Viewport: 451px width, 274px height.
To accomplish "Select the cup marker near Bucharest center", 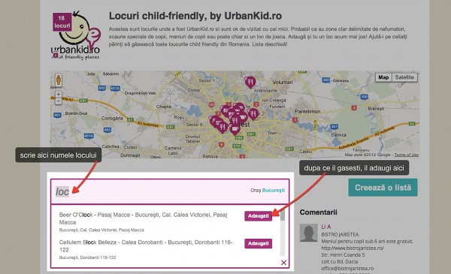I will point(235,129).
